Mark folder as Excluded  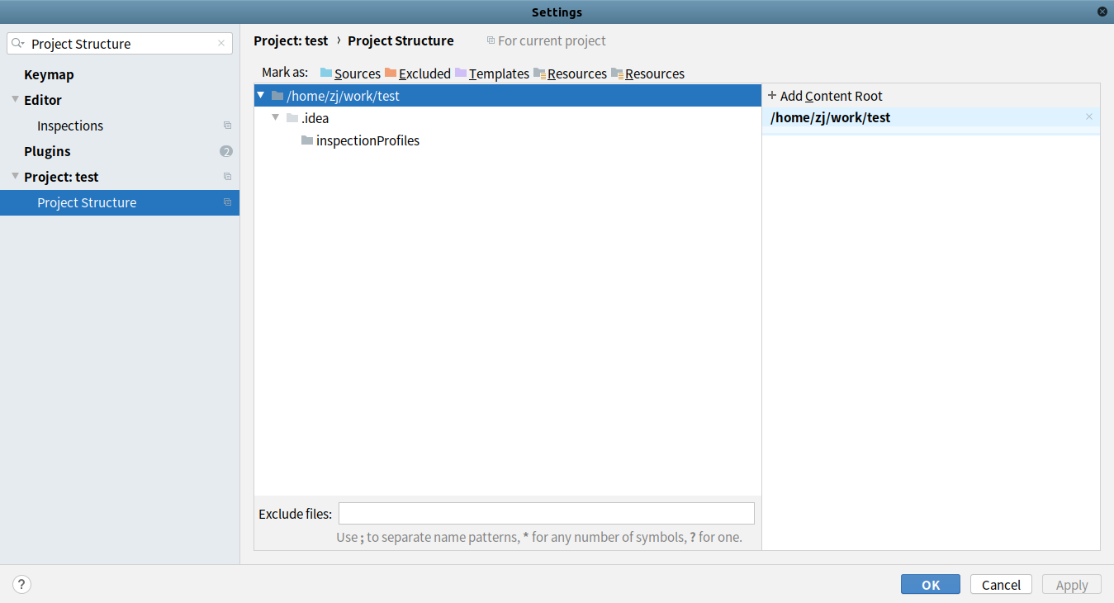(x=418, y=74)
